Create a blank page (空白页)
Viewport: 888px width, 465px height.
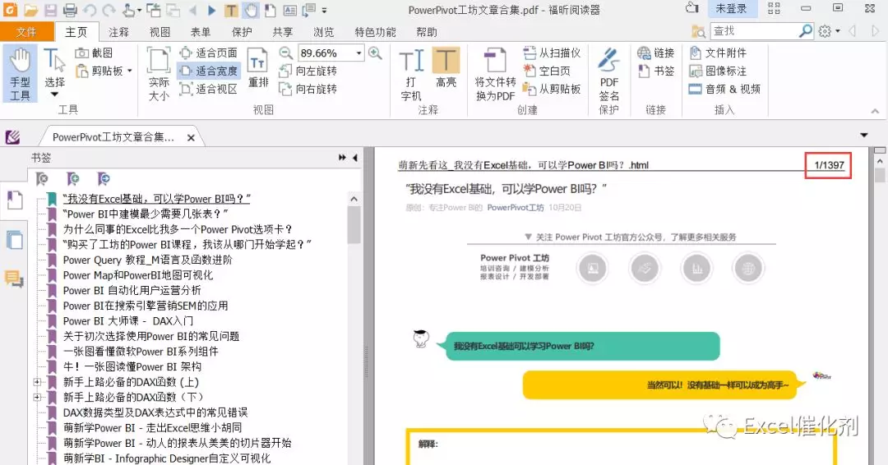(547, 71)
